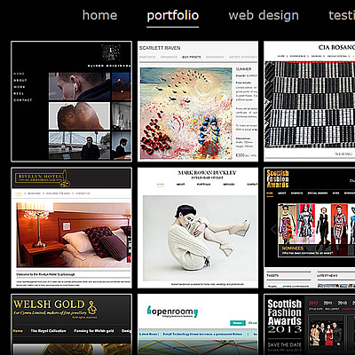Click the openroom logo
Image resolution: width=355 pixels, height=355 pixels.
(172, 312)
